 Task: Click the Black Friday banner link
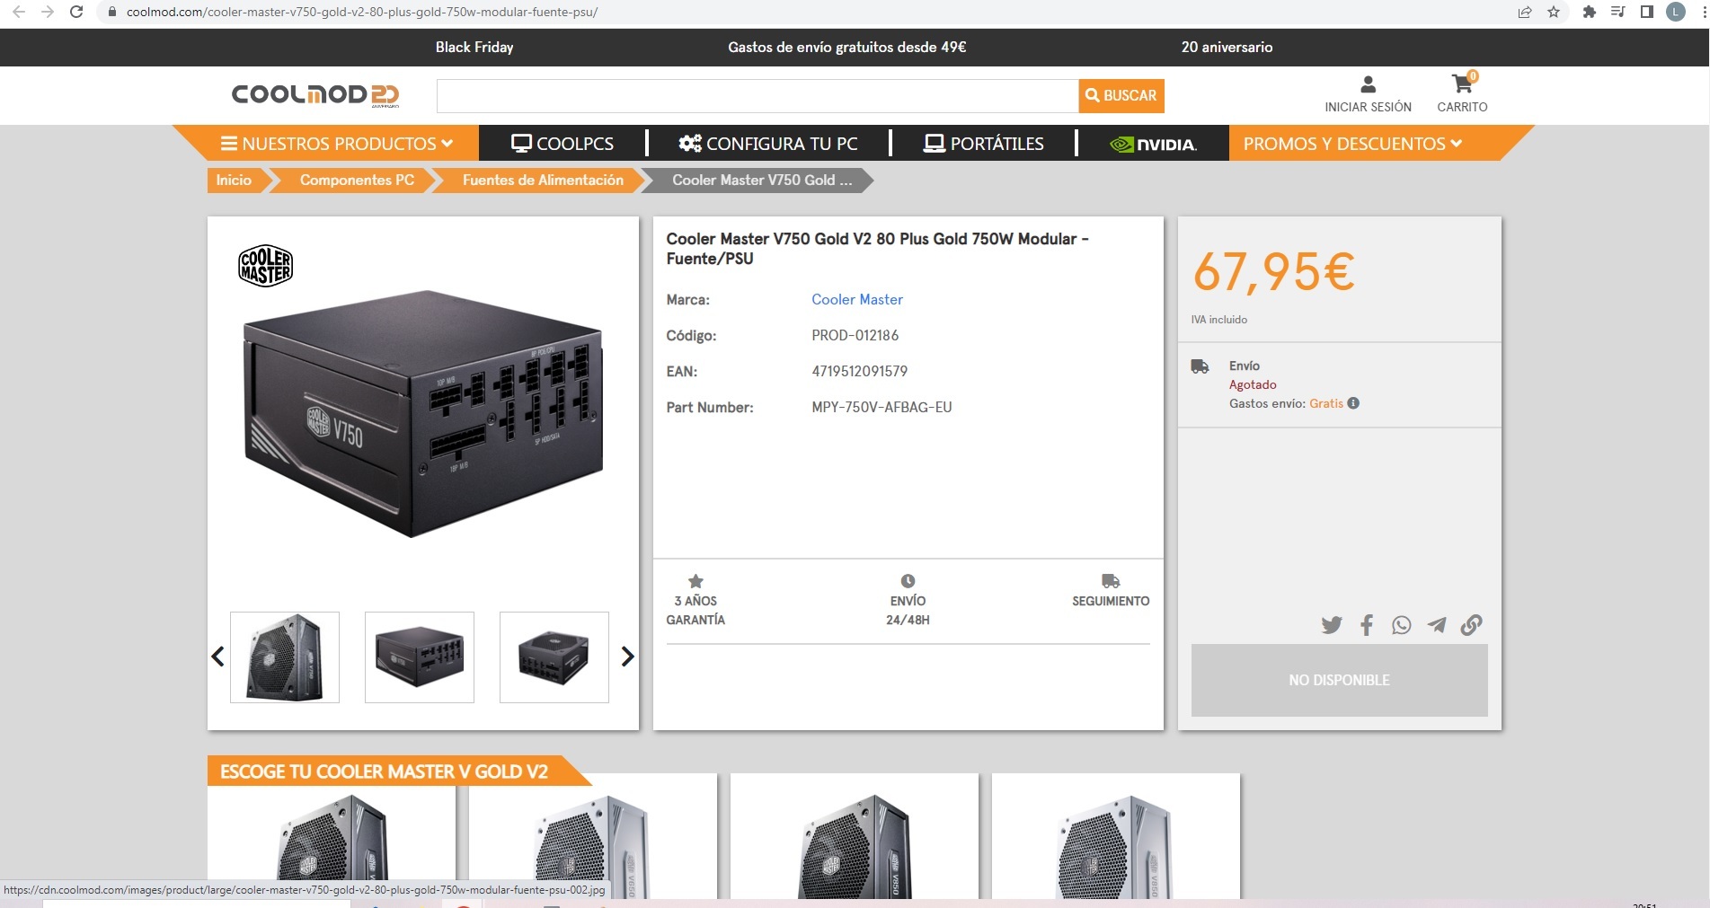coord(474,47)
